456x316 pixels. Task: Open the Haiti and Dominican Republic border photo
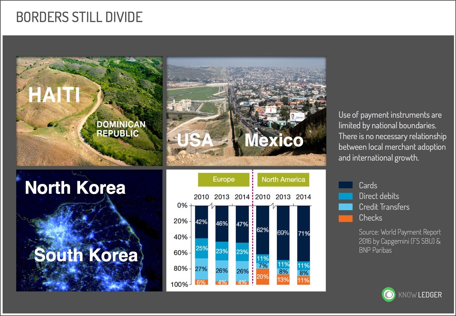click(89, 111)
